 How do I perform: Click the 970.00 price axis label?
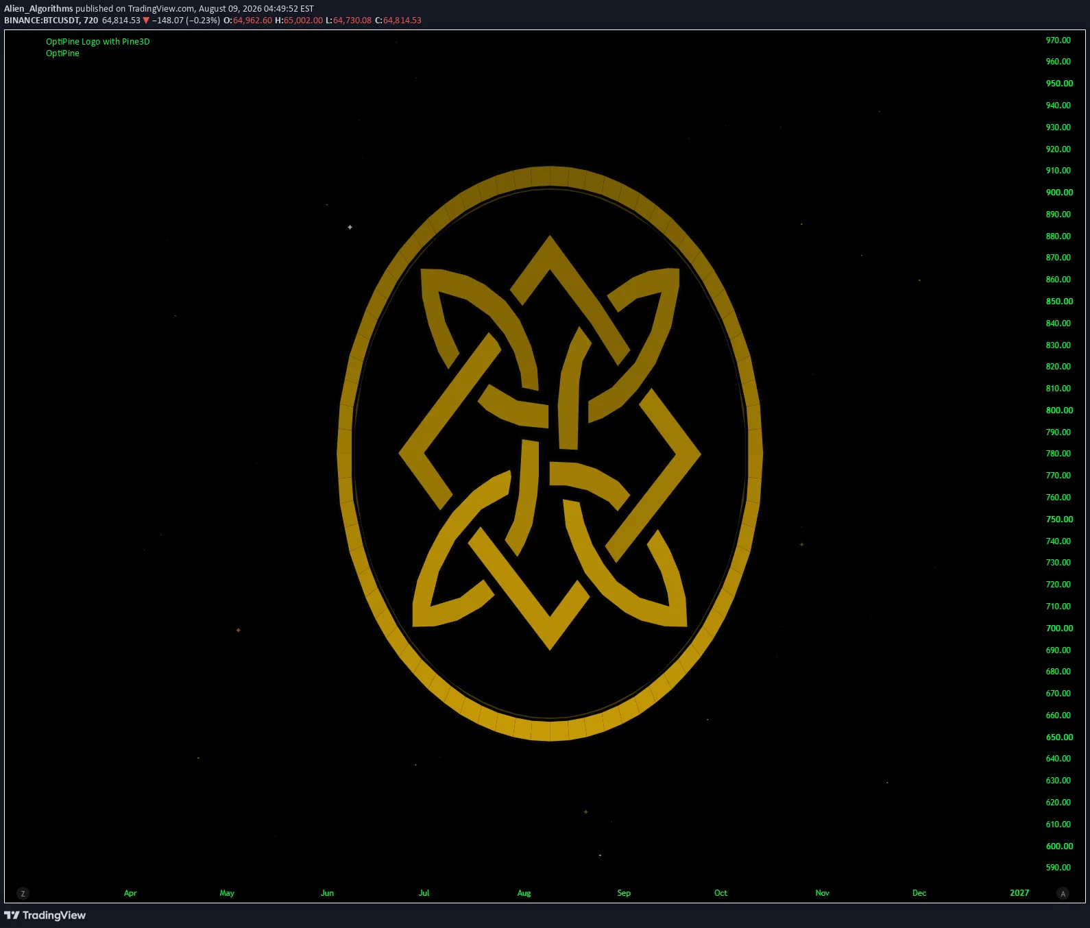(x=1058, y=40)
